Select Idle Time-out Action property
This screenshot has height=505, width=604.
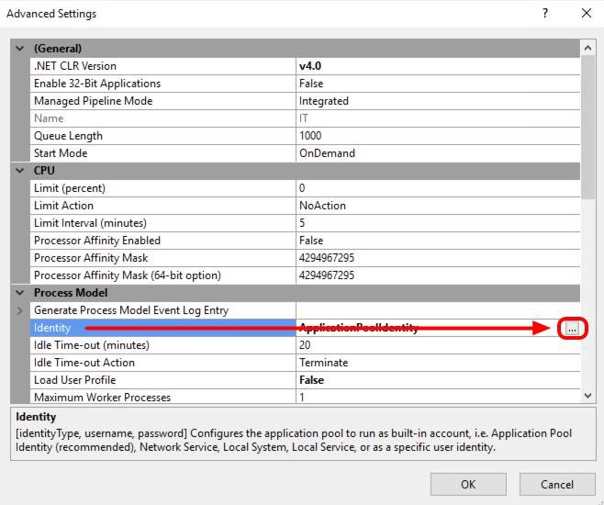point(162,363)
